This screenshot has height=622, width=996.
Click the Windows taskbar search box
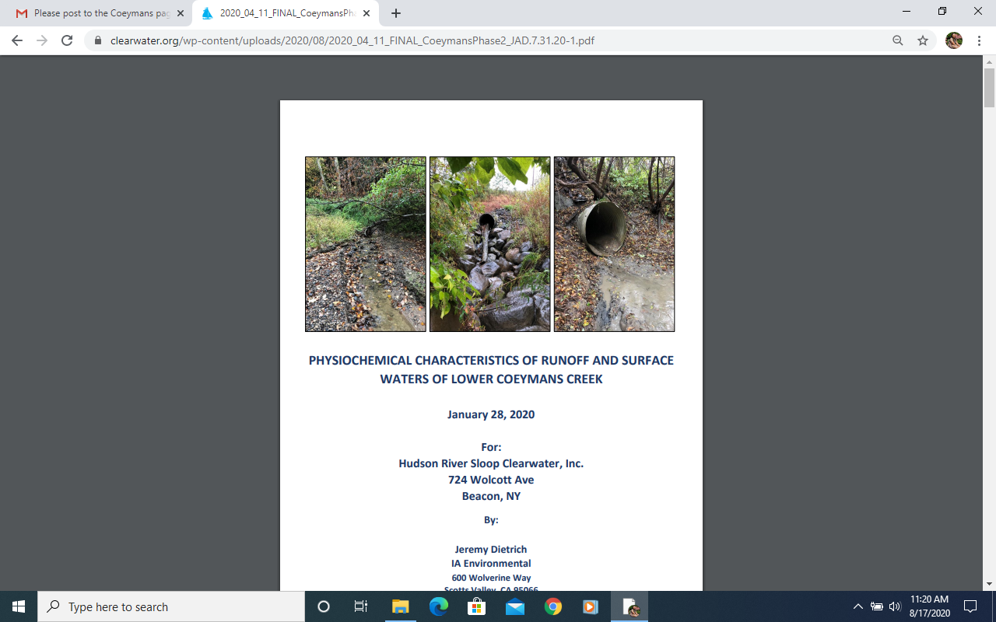[x=171, y=606]
